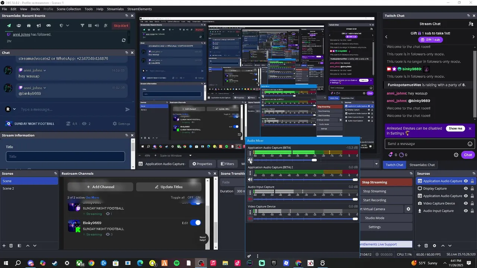Mute Application Audio Capture (BETA) speaker
Image resolution: width=477 pixels, height=268 pixels.
pyautogui.click(x=250, y=160)
